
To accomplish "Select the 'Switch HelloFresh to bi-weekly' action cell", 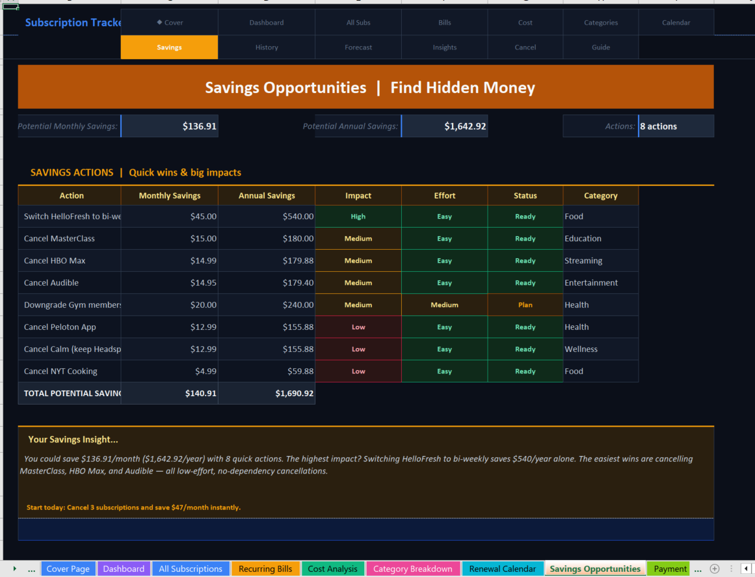I will 70,216.
